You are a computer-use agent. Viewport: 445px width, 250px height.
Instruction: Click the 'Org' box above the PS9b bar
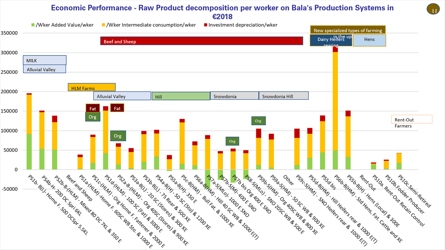258,121
